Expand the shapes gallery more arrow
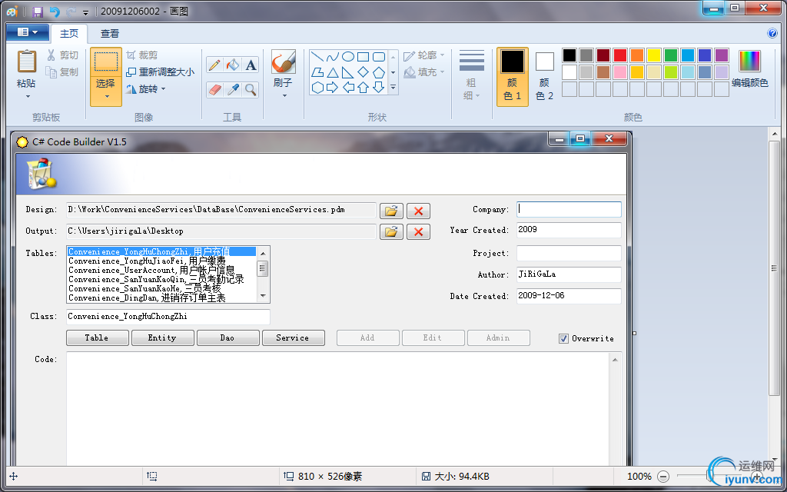The image size is (787, 492). click(393, 88)
